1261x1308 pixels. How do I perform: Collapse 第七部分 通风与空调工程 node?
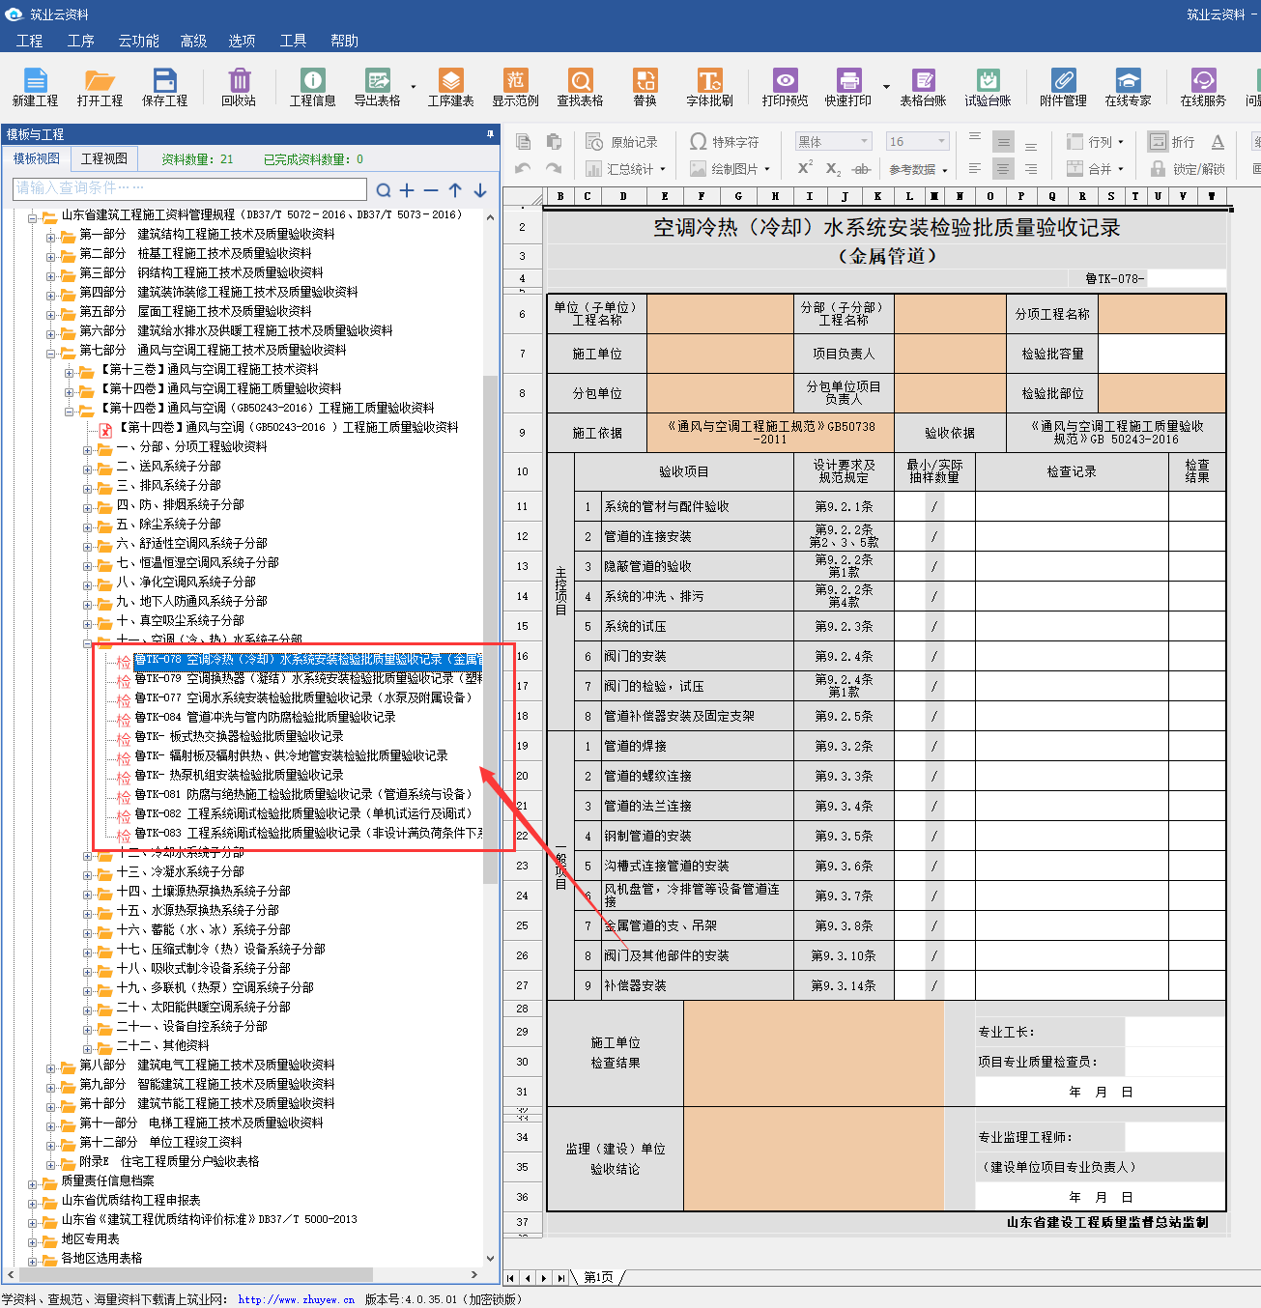[x=51, y=352]
